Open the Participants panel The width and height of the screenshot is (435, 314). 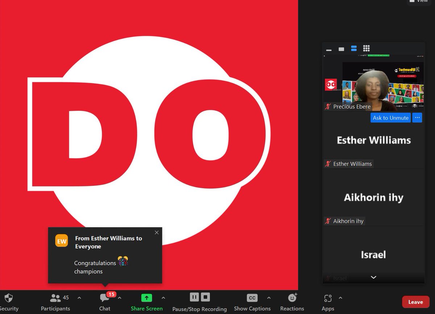pyautogui.click(x=55, y=302)
